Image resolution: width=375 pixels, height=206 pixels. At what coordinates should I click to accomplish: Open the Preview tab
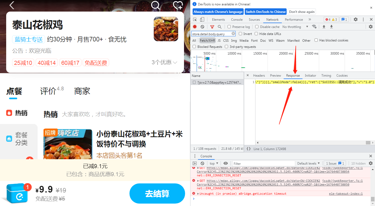276,76
